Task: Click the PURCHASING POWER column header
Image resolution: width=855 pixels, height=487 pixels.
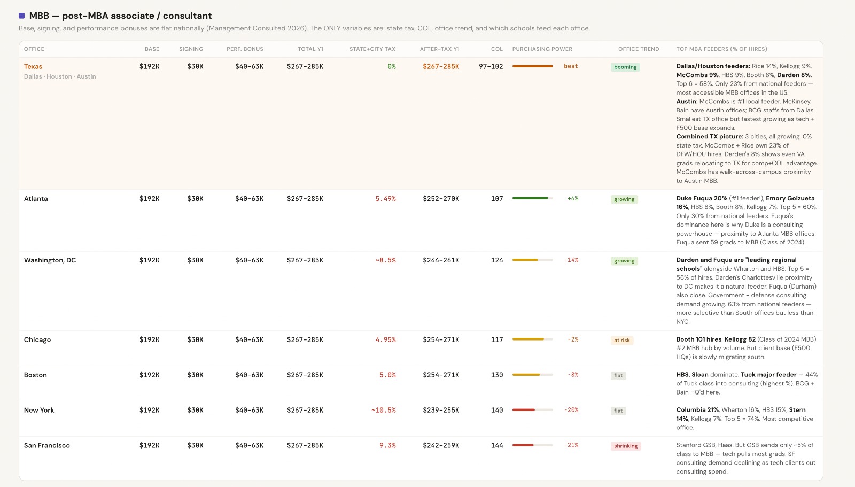Action: point(542,49)
